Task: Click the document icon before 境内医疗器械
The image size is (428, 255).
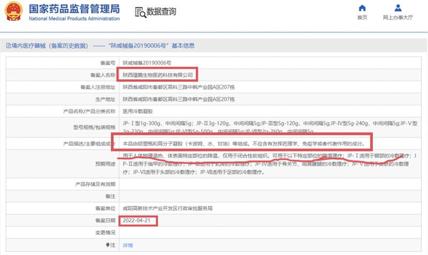Action: (x=8, y=46)
